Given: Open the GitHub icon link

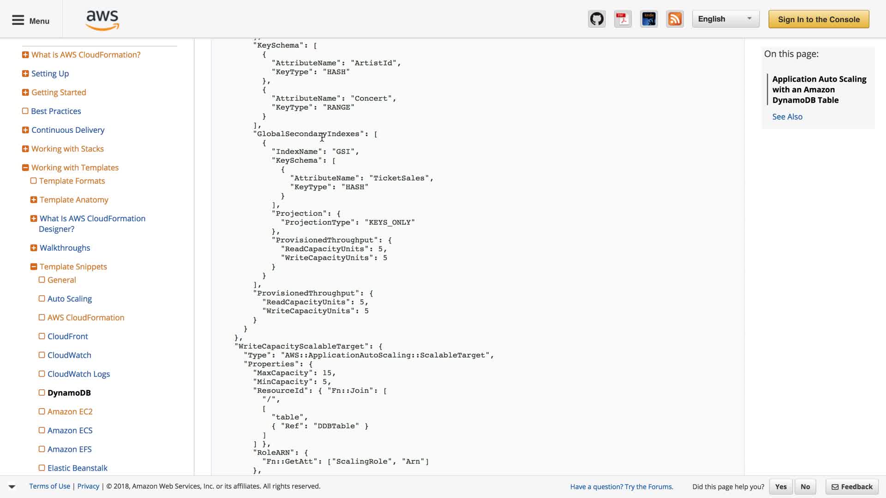Looking at the screenshot, I should click(597, 19).
